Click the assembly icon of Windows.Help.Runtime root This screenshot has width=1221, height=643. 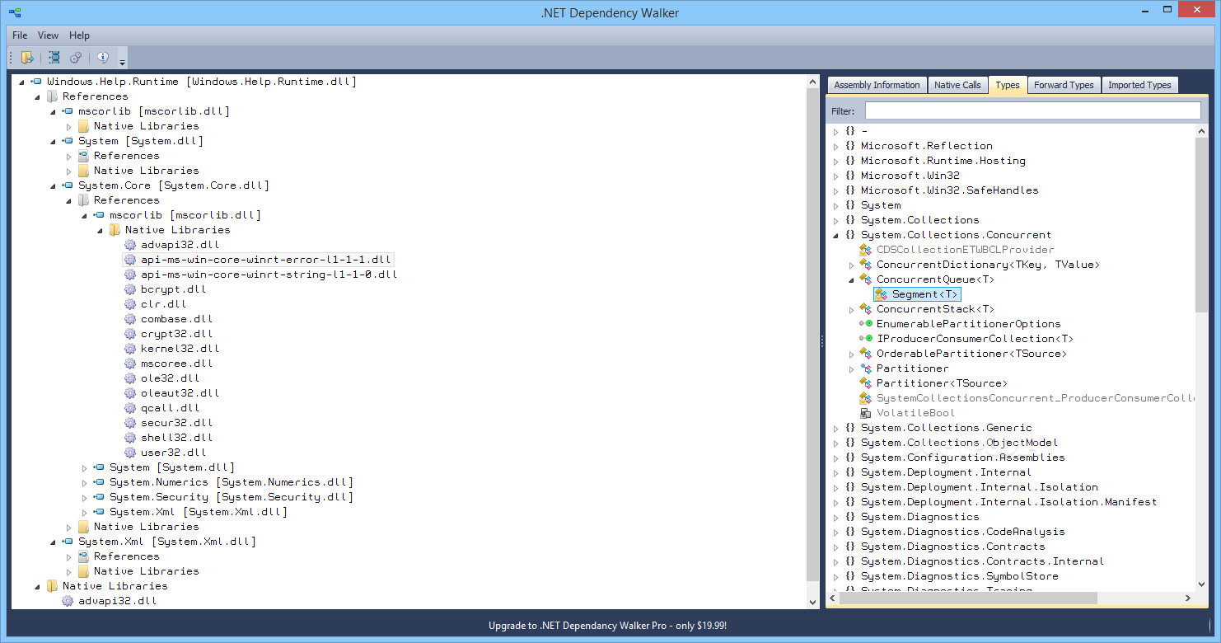35,82
